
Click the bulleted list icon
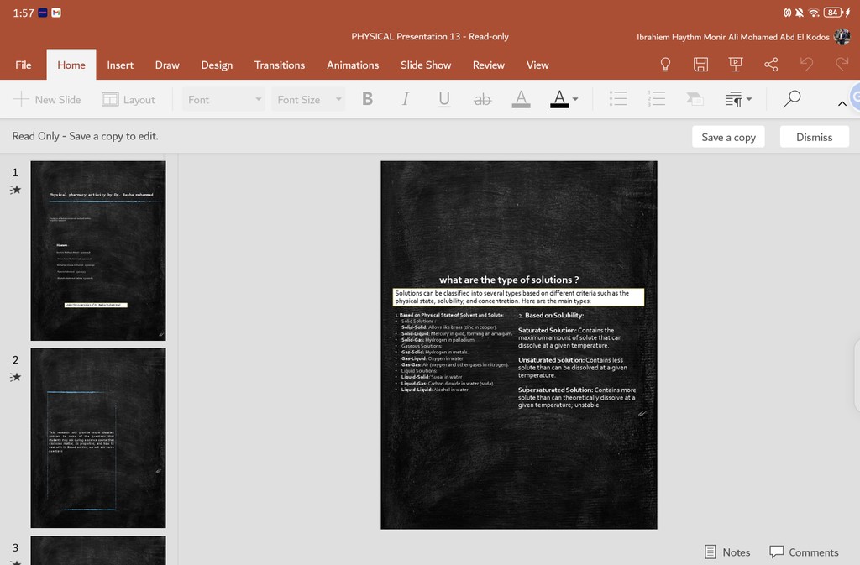click(x=618, y=99)
